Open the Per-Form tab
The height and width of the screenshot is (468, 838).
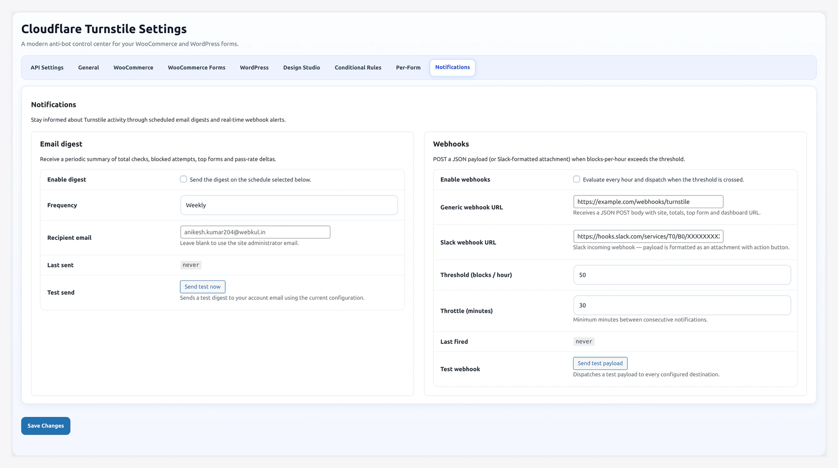point(408,68)
